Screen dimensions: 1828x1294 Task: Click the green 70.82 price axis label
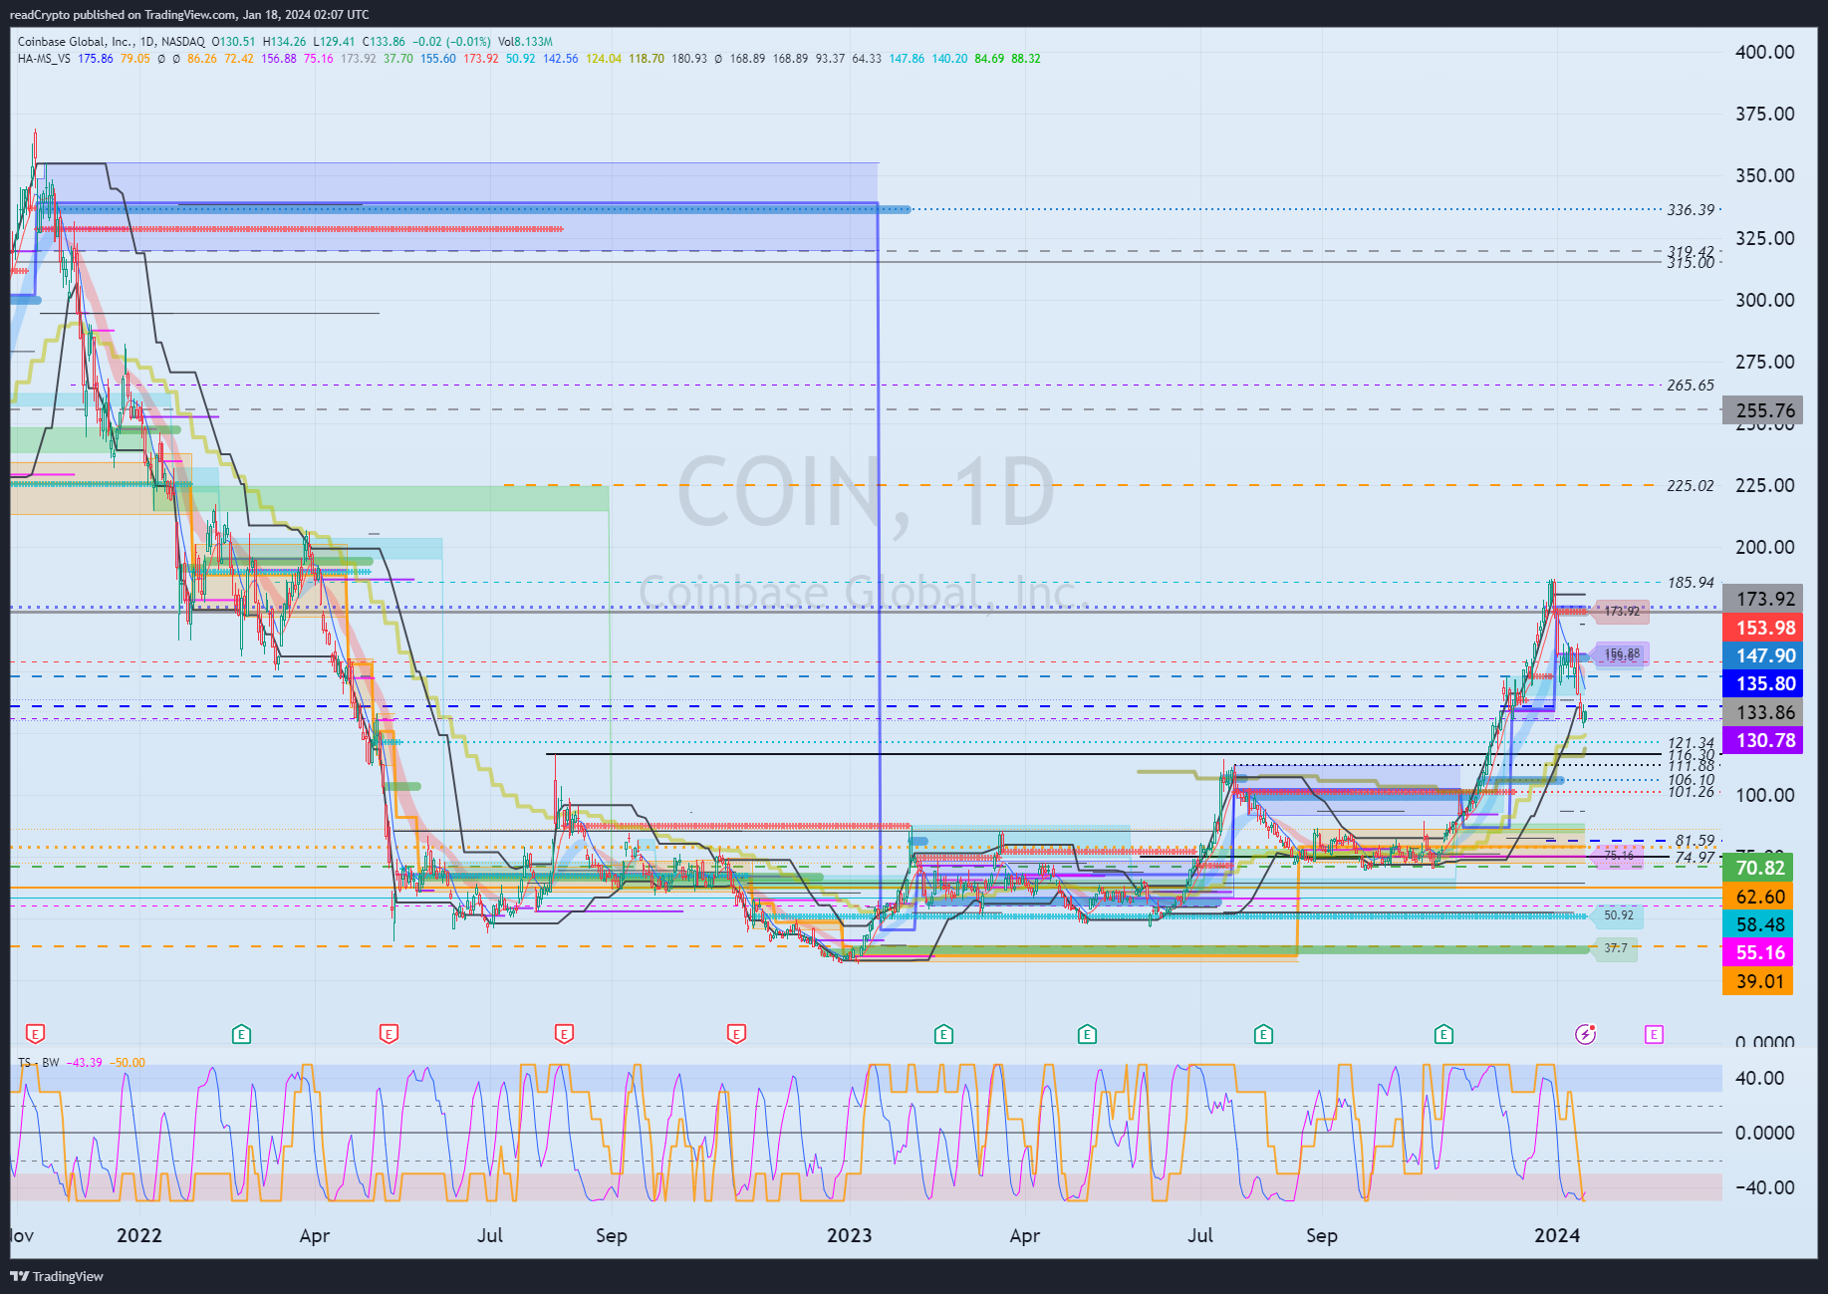point(1758,868)
